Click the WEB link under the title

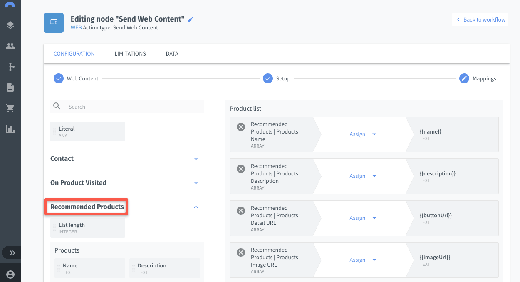coord(76,28)
